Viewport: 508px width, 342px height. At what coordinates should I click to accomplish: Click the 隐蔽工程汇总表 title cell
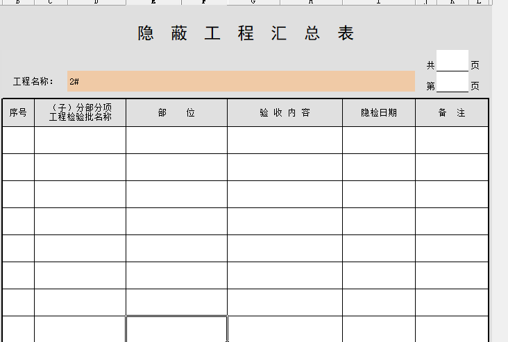[246, 33]
